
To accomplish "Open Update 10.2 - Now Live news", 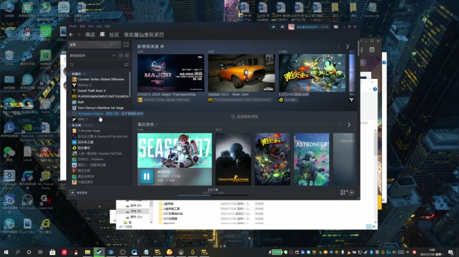I will (x=241, y=73).
